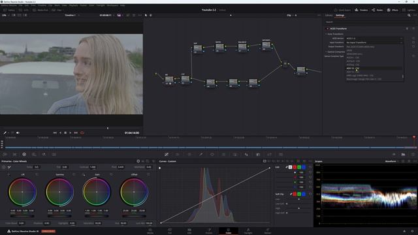Open the Workspace menu
Viewport: 418px width, 235px height.
pyautogui.click(x=112, y=5)
